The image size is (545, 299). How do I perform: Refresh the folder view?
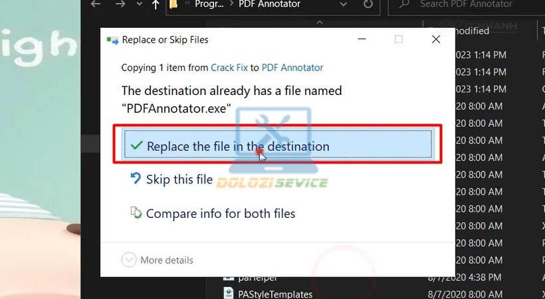point(368,4)
